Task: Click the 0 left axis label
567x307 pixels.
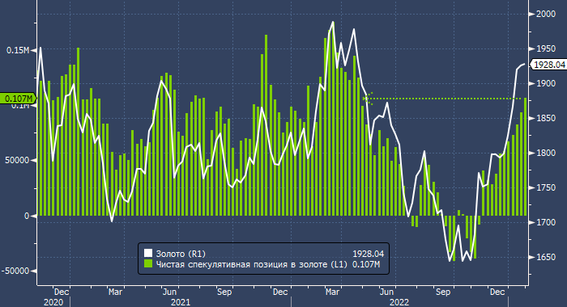Action: tap(27, 216)
